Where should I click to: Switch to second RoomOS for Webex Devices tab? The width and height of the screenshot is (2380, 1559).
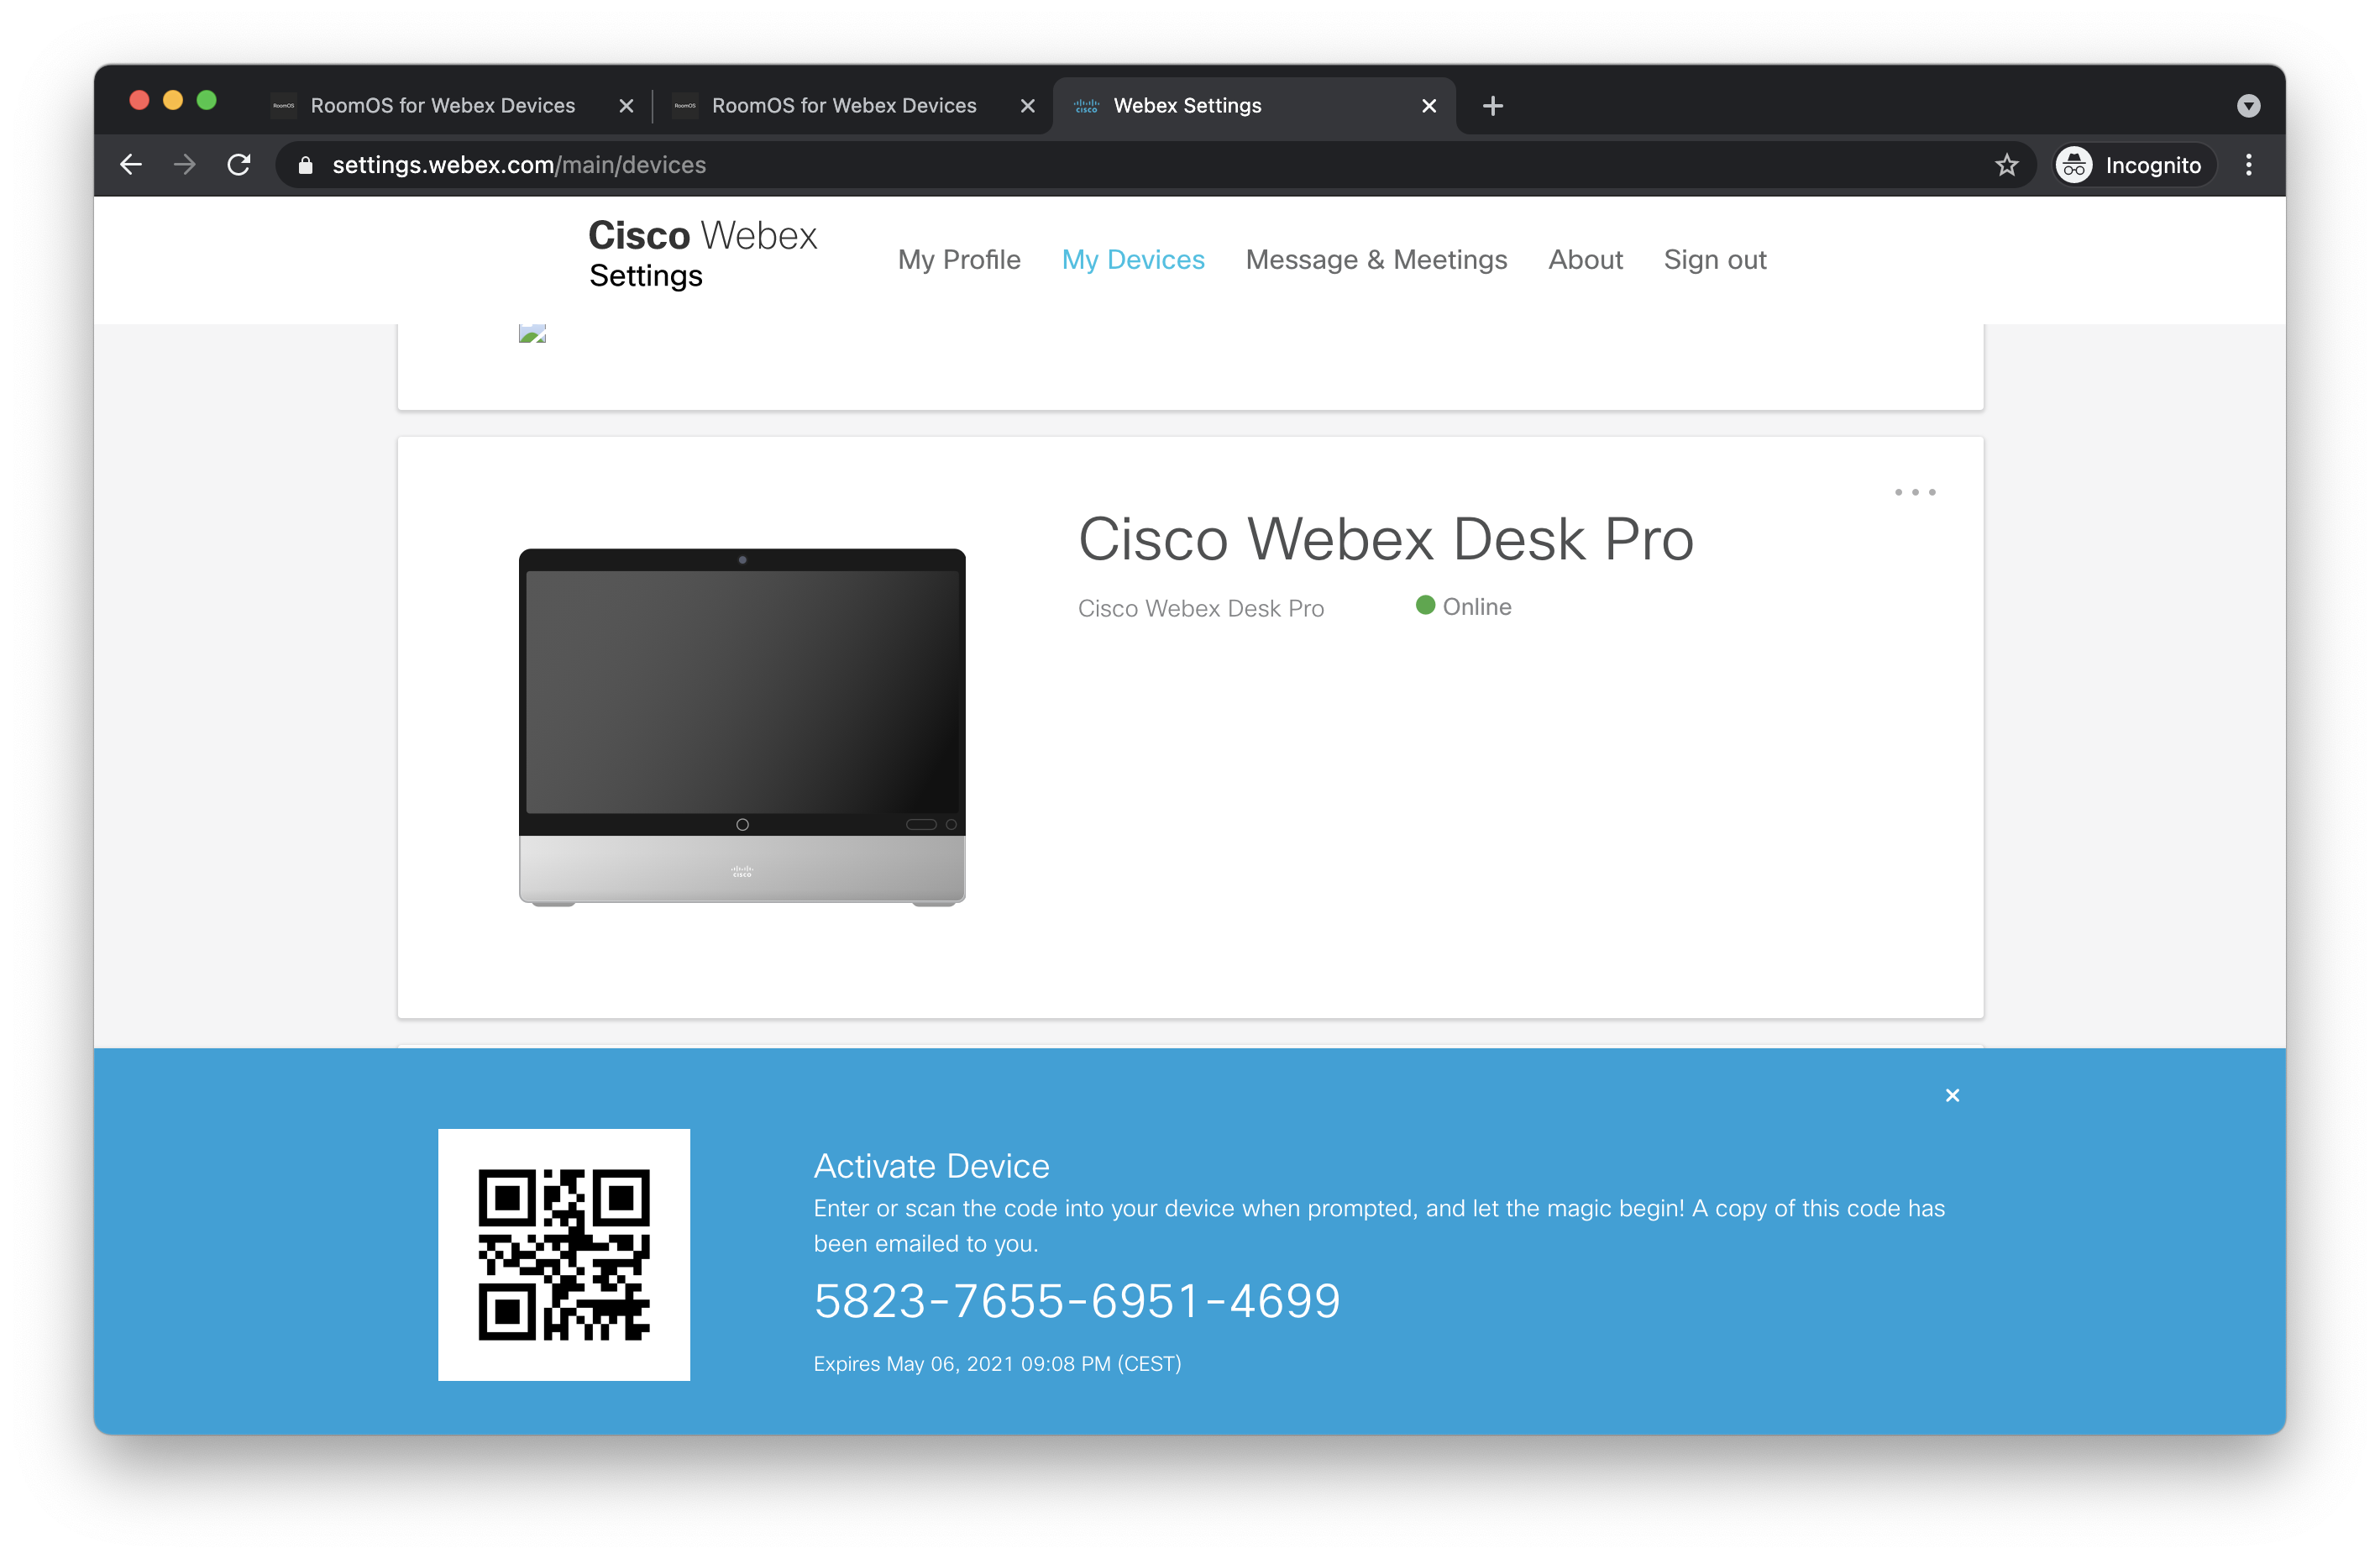click(843, 106)
